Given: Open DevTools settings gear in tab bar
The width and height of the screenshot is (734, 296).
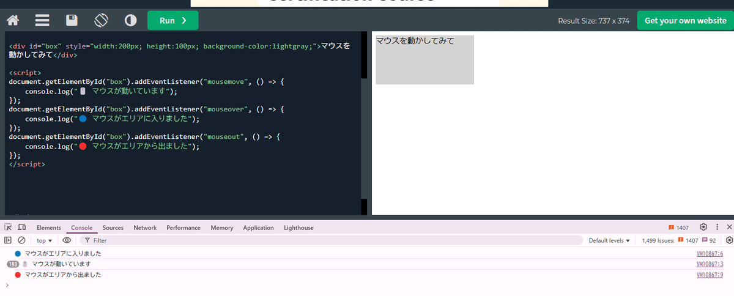Looking at the screenshot, I should [x=703, y=227].
